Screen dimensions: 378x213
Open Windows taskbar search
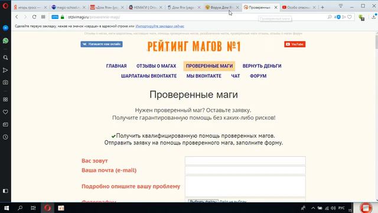click(20, 208)
